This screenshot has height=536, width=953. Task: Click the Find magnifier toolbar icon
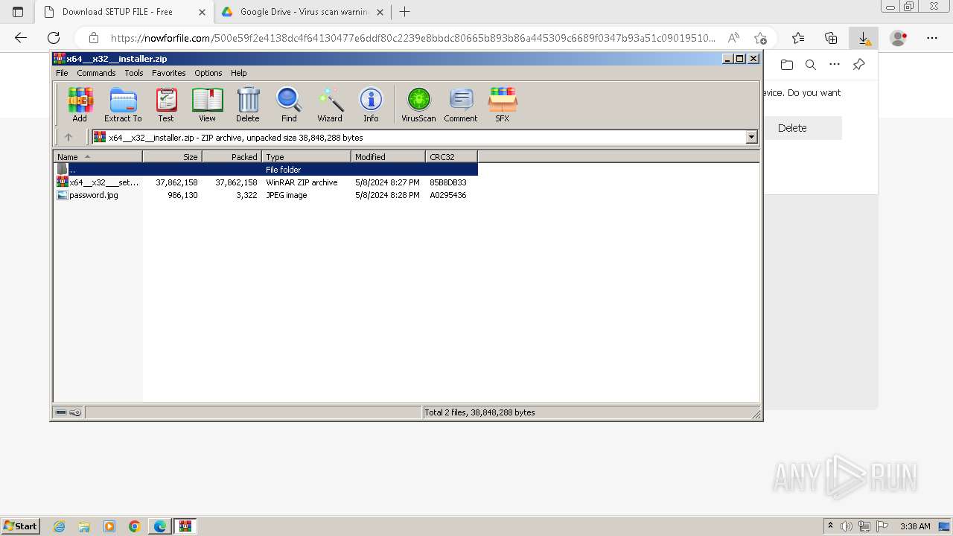[x=289, y=104]
